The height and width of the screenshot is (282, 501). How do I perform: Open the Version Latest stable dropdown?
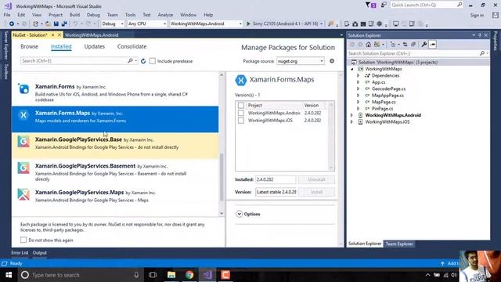(x=276, y=192)
